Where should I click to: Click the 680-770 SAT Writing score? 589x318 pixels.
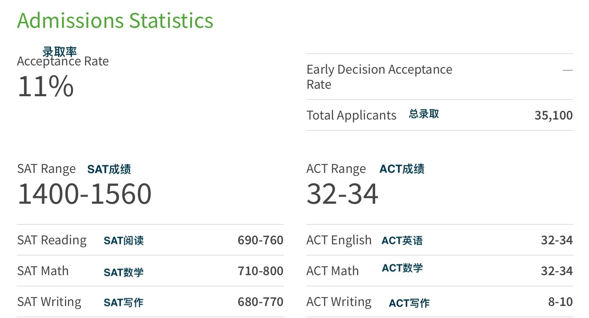[260, 301]
